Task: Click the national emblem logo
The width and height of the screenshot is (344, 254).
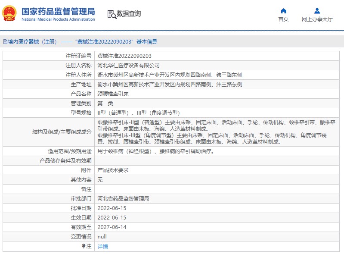Action: coord(9,13)
